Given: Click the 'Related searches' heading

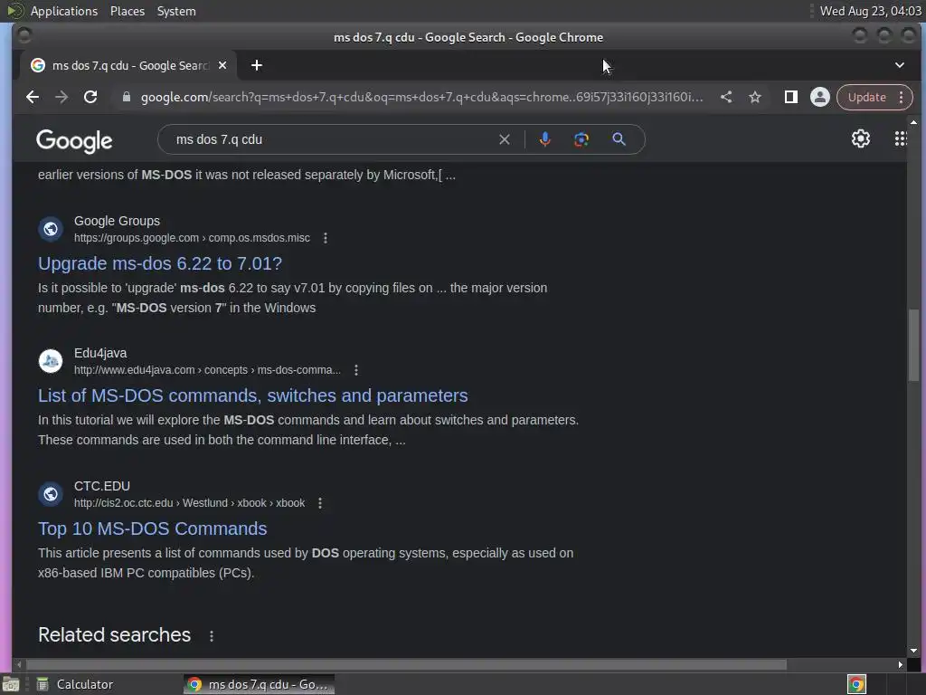Looking at the screenshot, I should 115,634.
